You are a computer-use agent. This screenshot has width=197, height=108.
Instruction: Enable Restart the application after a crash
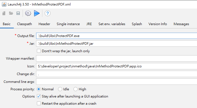coord(39,103)
